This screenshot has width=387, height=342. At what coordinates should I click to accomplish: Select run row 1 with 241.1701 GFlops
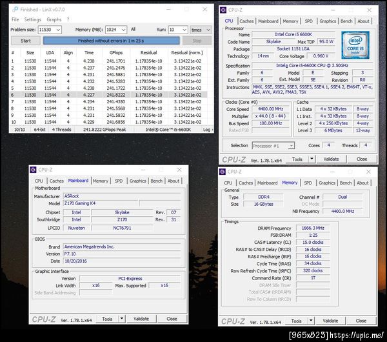point(108,61)
